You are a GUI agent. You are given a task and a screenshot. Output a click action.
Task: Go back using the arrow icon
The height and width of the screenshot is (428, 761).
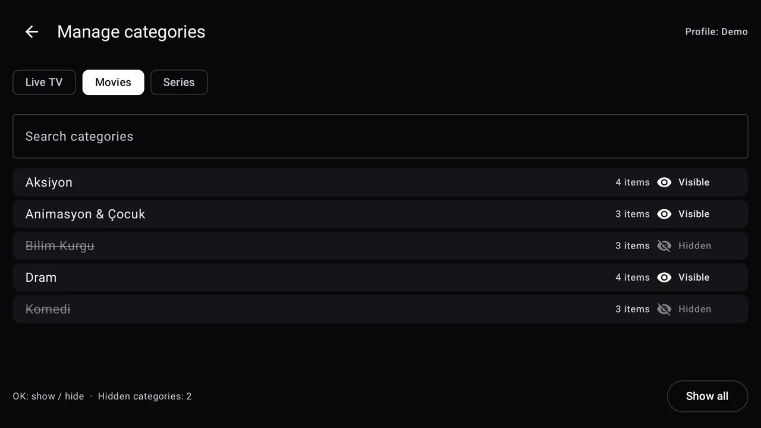pos(32,32)
